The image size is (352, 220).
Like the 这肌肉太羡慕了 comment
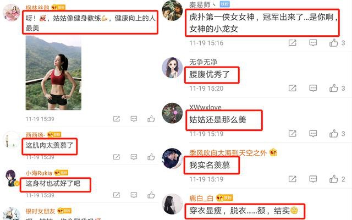(x=151, y=157)
